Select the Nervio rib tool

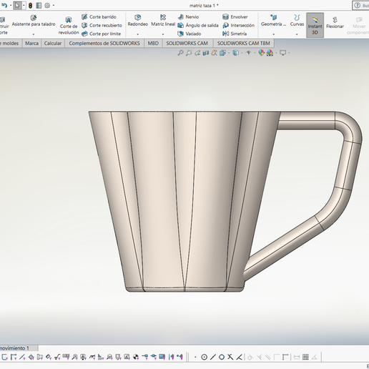point(188,17)
